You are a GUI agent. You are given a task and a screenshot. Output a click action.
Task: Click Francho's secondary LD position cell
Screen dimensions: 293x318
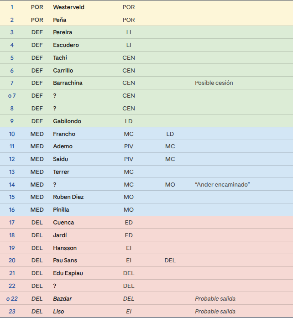(x=170, y=134)
